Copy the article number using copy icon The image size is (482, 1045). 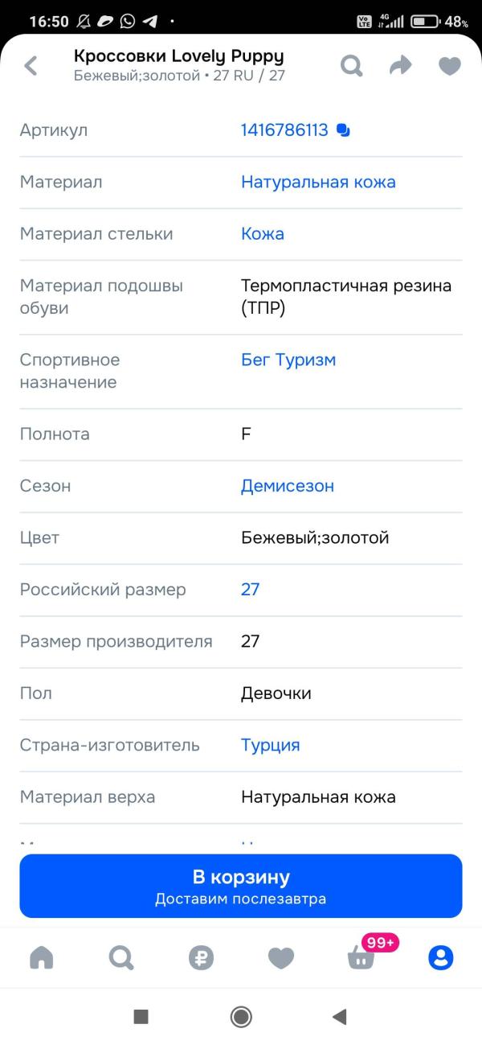(343, 129)
